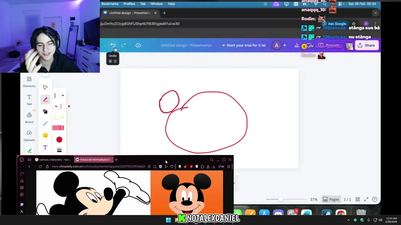The image size is (401, 225).
Task: Click Start your trial for 0 lei
Action: [x=244, y=45]
